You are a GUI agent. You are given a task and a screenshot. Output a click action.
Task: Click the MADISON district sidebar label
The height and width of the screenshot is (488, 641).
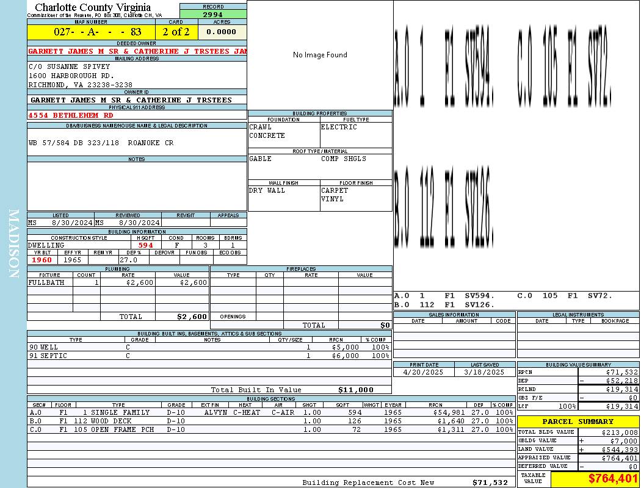[x=13, y=244]
